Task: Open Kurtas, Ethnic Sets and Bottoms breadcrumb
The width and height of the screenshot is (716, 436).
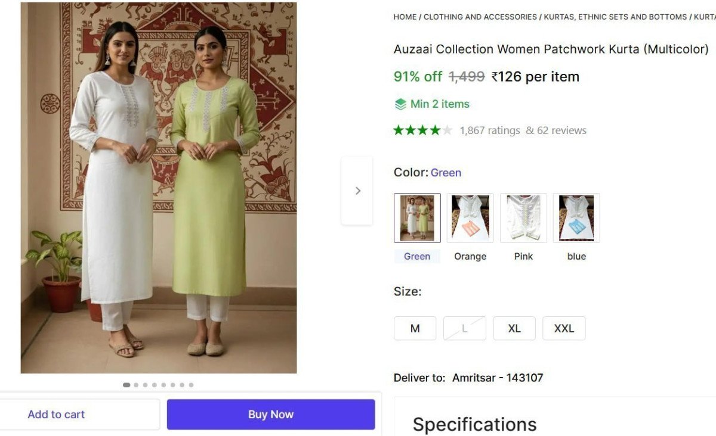Action: coord(615,17)
